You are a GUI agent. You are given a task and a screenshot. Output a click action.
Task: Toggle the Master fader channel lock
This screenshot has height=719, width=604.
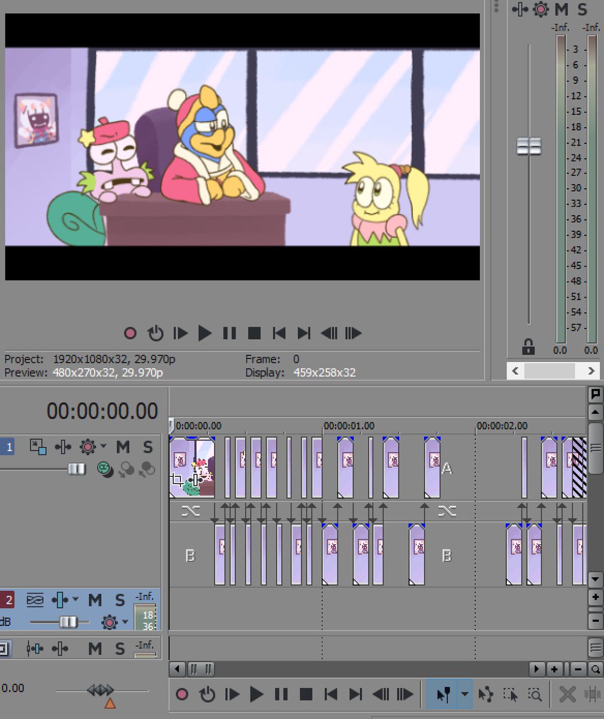(x=528, y=346)
